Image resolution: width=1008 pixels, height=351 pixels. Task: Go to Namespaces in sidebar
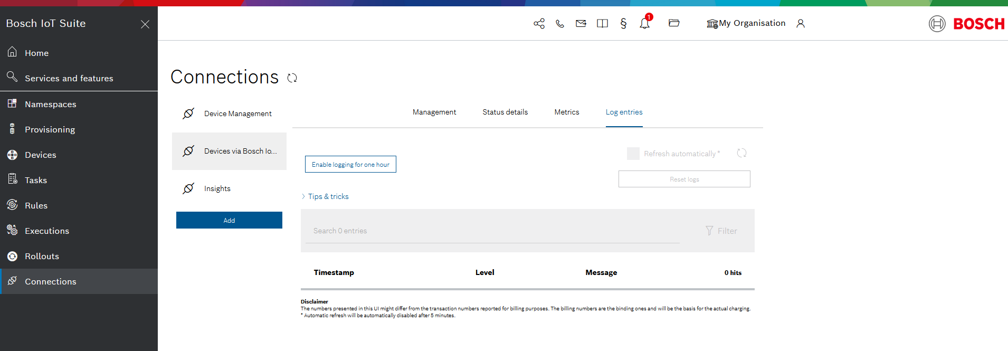click(x=79, y=104)
